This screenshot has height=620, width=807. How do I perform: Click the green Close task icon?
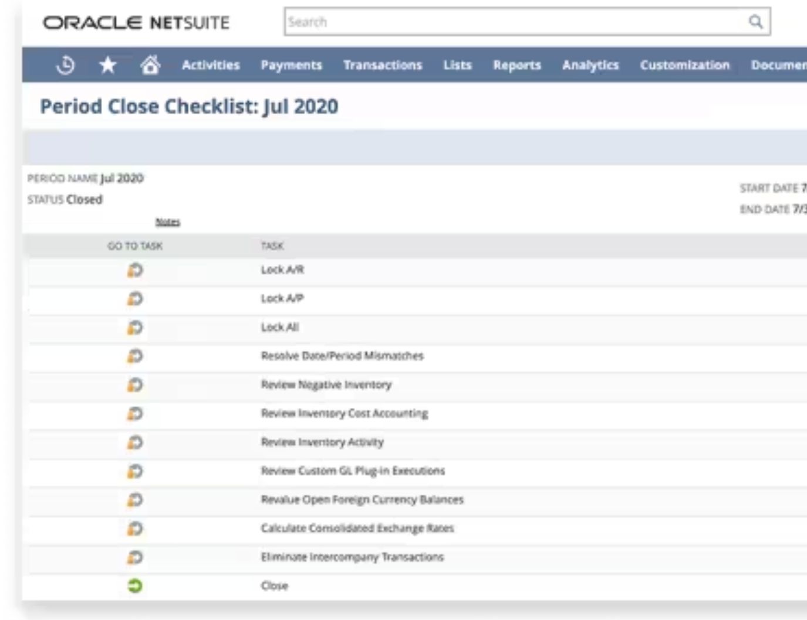[x=135, y=586]
